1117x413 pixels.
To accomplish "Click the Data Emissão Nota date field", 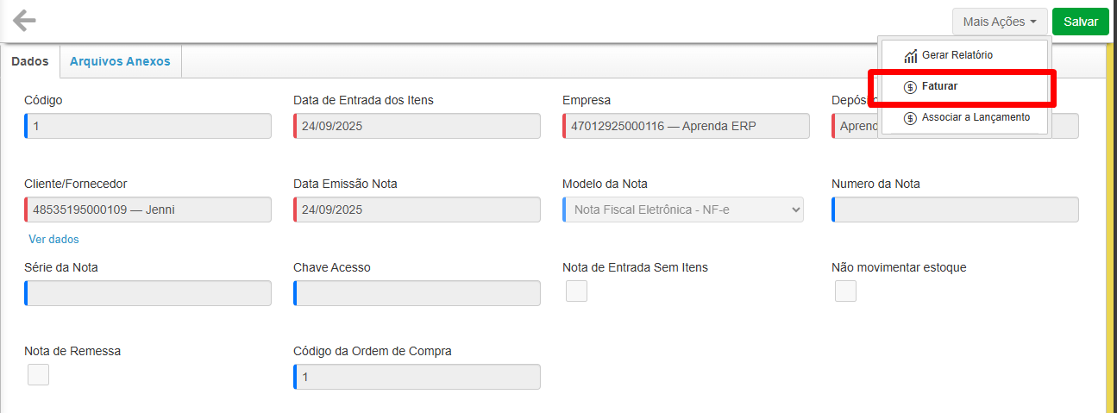I will 417,210.
